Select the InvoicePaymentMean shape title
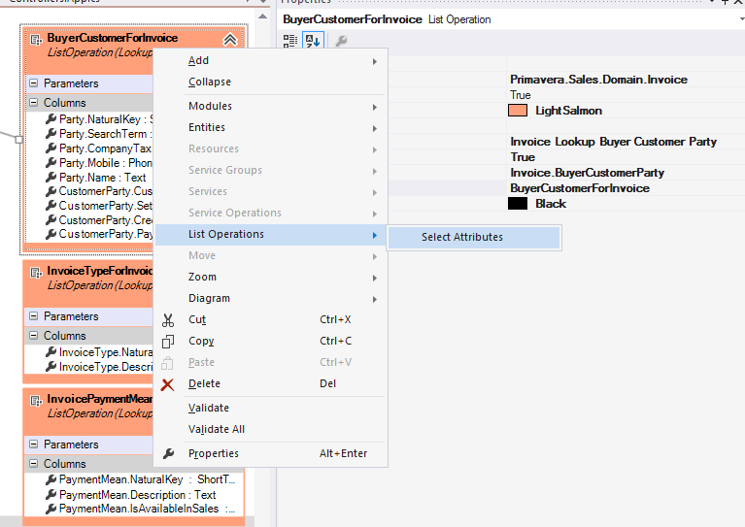Screen dimensions: 745x527 coord(100,399)
